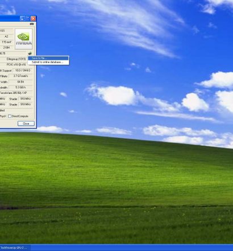Select the 210M transistors field
The image size is (233, 251).
(7, 48)
